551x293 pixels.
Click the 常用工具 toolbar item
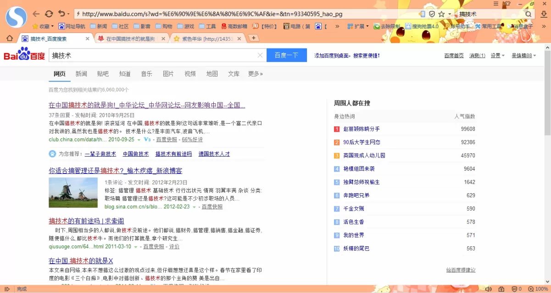[x=488, y=27]
